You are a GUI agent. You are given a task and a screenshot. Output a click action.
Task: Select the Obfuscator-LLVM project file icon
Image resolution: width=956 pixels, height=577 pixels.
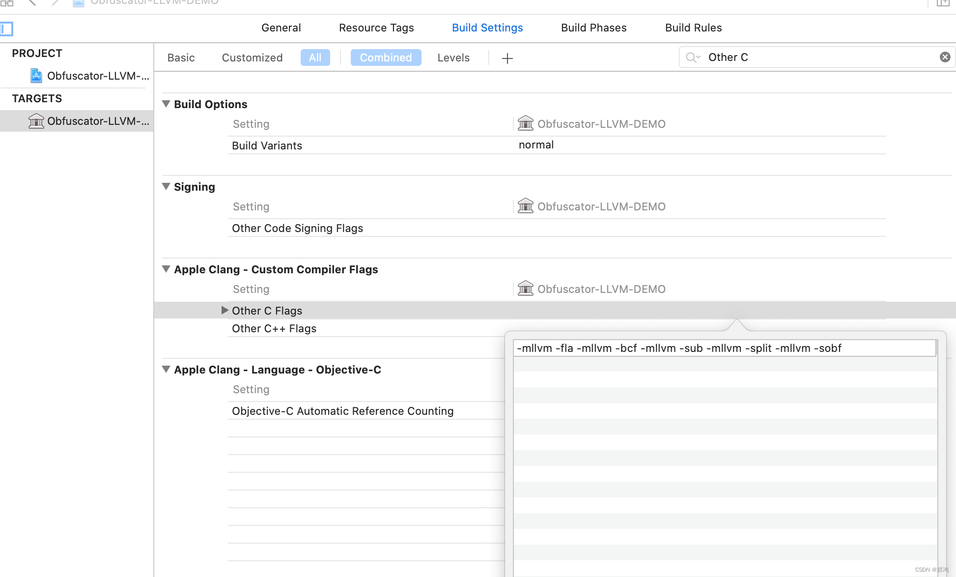pyautogui.click(x=36, y=76)
